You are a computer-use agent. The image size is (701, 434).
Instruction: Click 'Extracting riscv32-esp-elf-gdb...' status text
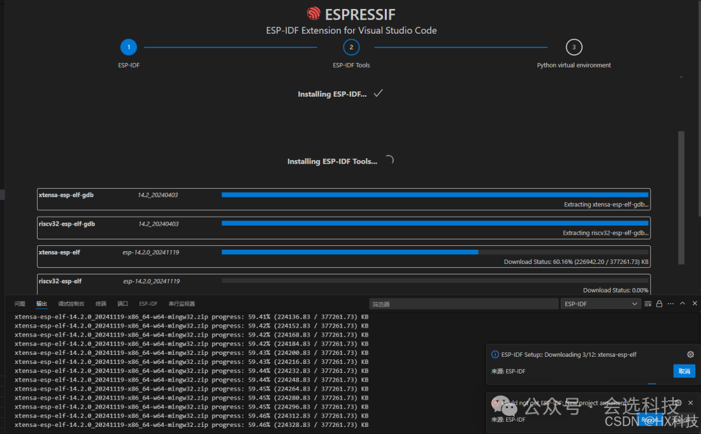tap(606, 234)
